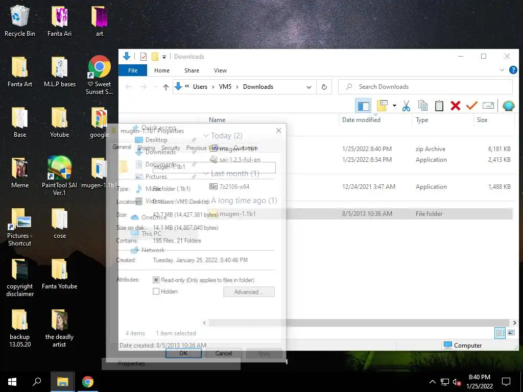Screen dimensions: 523x392
Task: Switch to large icons view layout icon
Action: pos(511,333)
